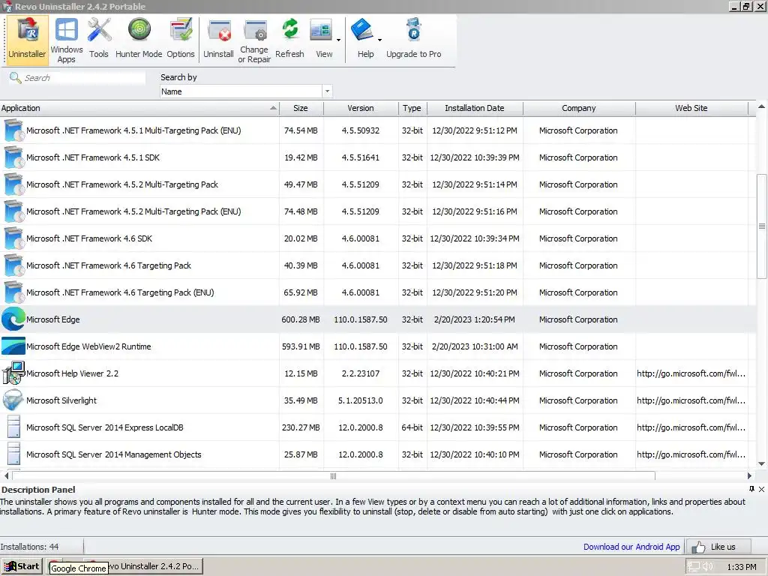Screen dimensions: 768x576
Task: Select the Microsoft Silverlight icon
Action: 13,400
